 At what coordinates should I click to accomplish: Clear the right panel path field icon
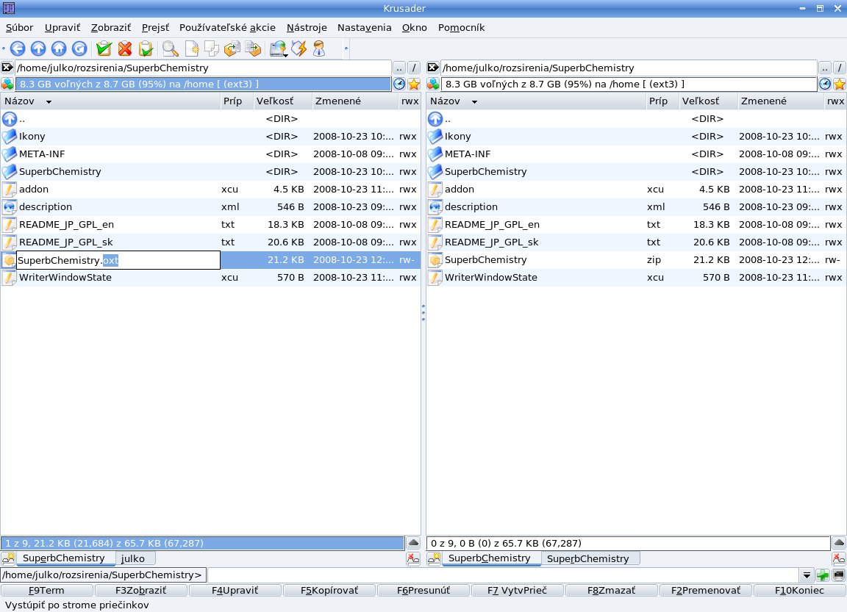coord(432,68)
